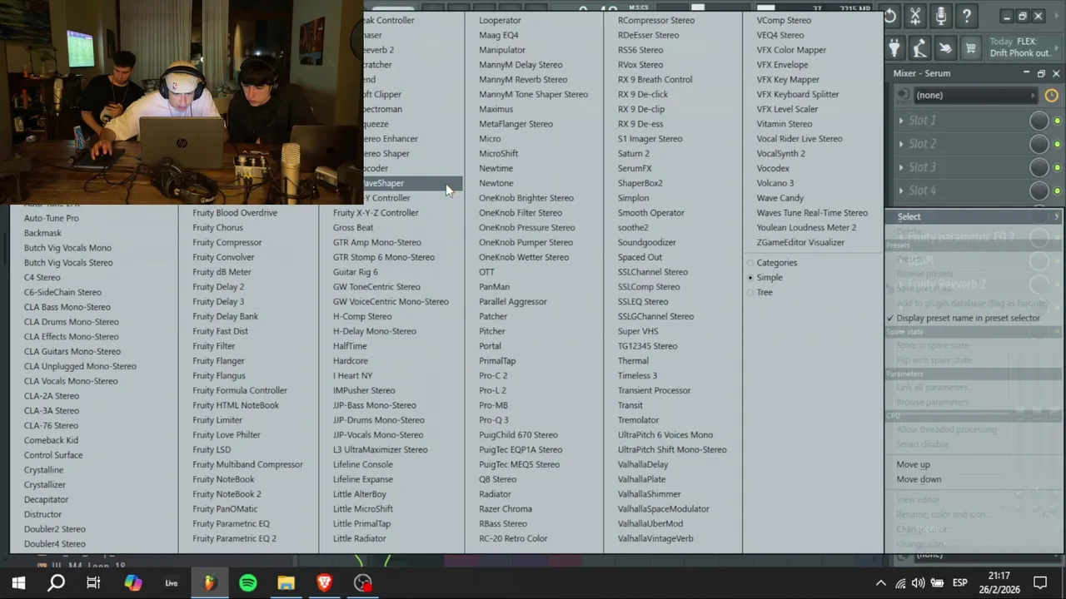The height and width of the screenshot is (599, 1066).
Task: Select Vocodex in plugin list
Action: [x=773, y=169]
